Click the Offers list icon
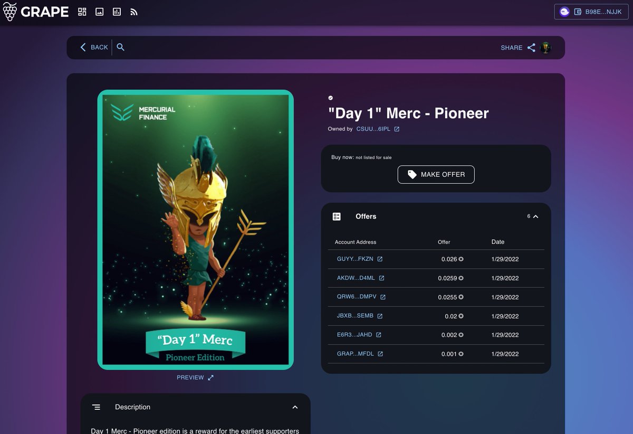Screen dimensions: 633x434 pyautogui.click(x=337, y=216)
